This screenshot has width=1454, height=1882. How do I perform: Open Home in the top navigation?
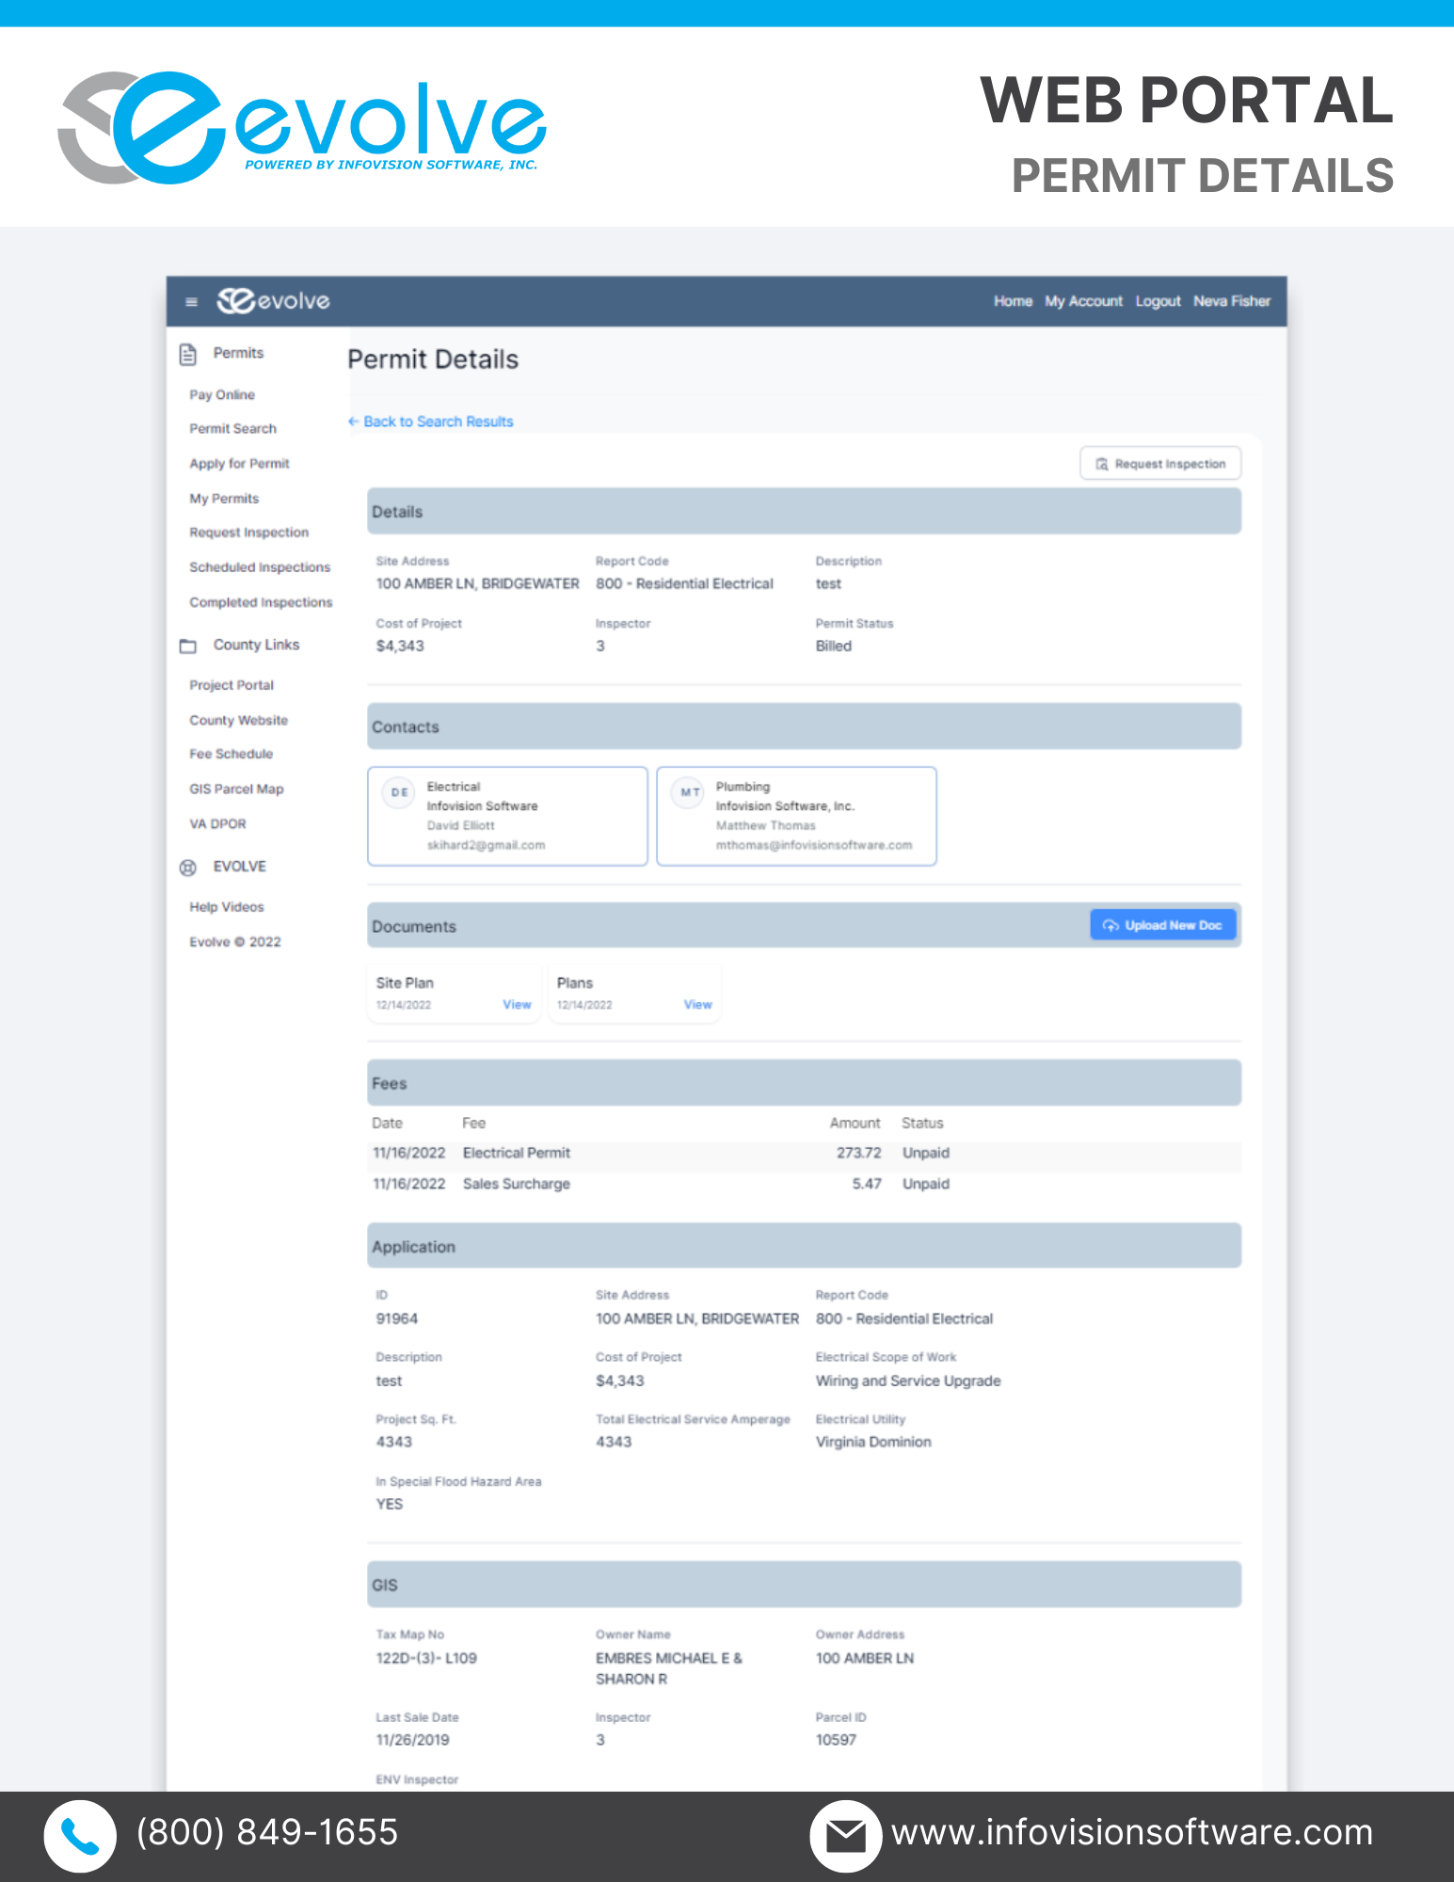(x=1013, y=301)
